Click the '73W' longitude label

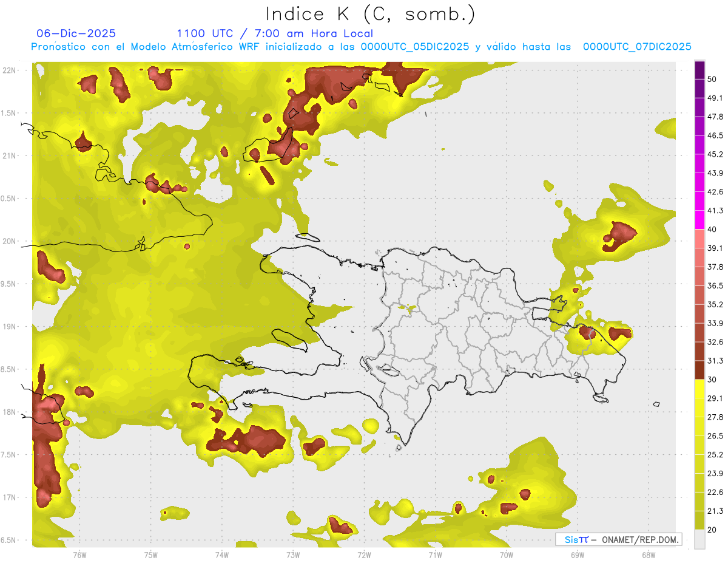[x=293, y=555]
